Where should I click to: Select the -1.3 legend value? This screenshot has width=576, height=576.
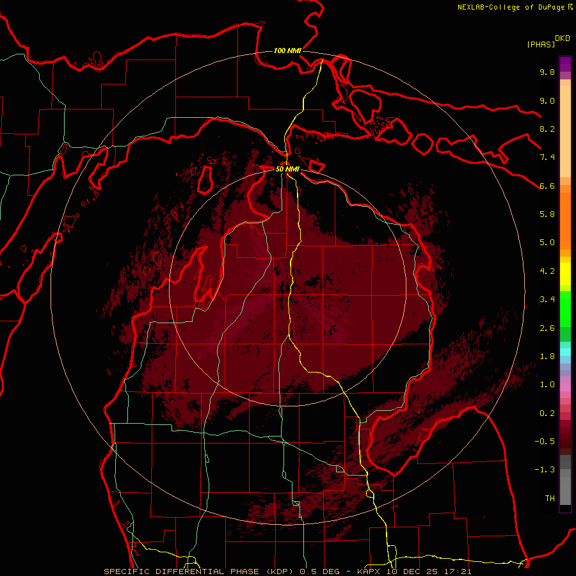click(545, 470)
